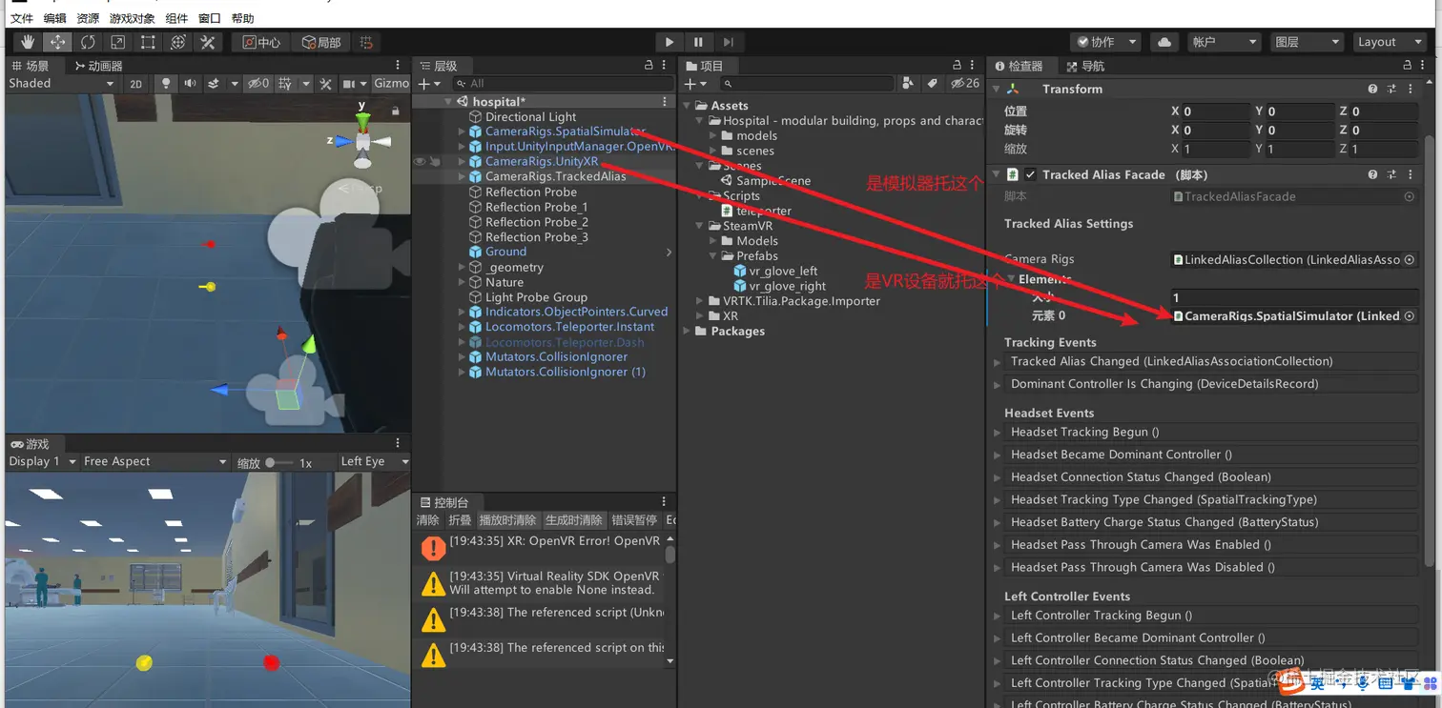Screen dimensions: 1442x708
Task: Open Tracked Alias Facade help icon
Action: (x=1372, y=174)
